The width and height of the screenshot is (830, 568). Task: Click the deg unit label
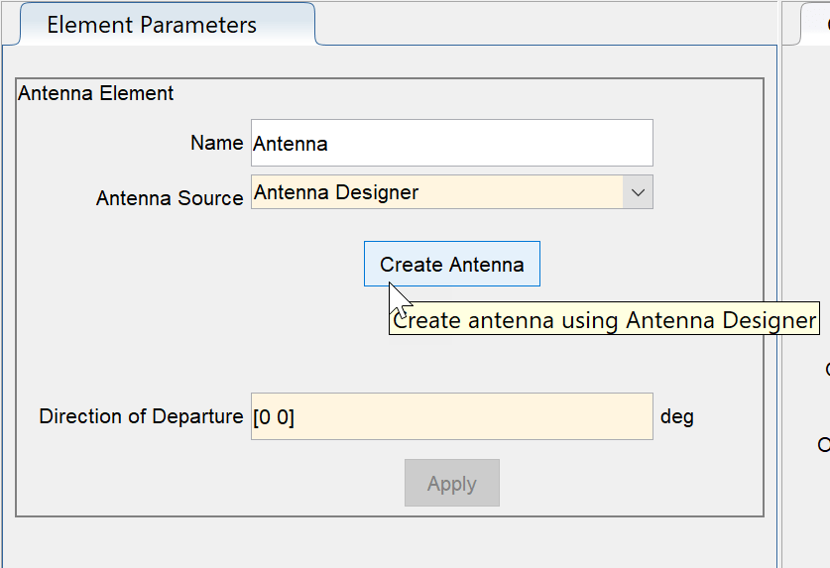(677, 416)
